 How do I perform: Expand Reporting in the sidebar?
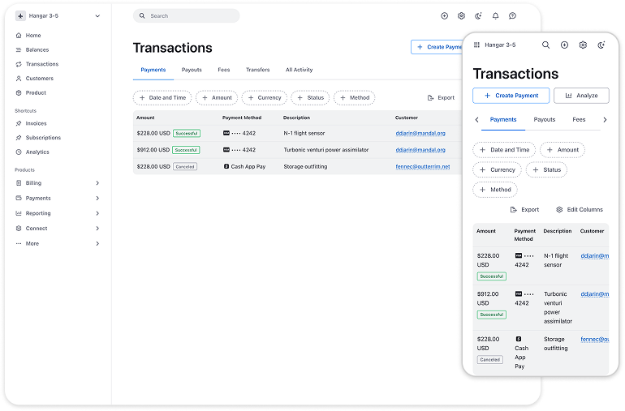click(x=58, y=213)
